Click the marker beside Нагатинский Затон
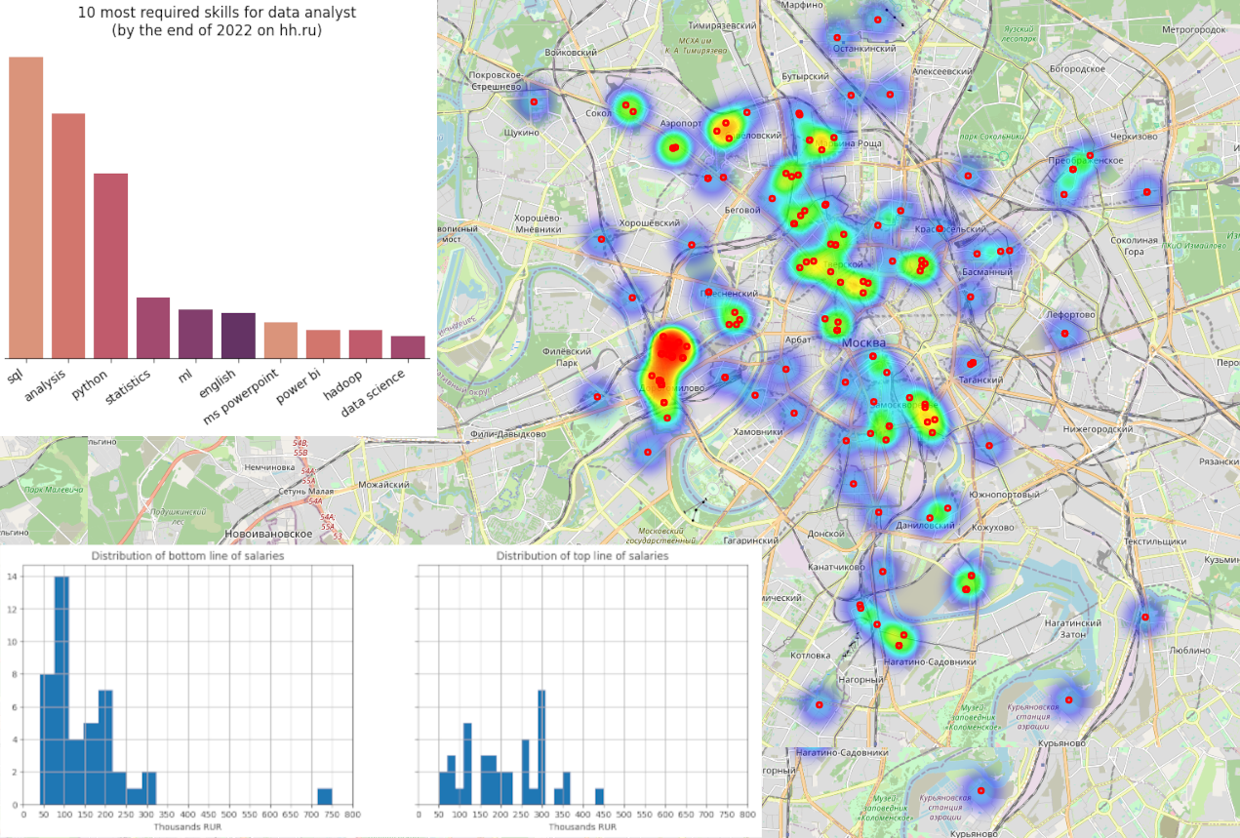Viewport: 1240px width, 838px height. coord(1145,617)
